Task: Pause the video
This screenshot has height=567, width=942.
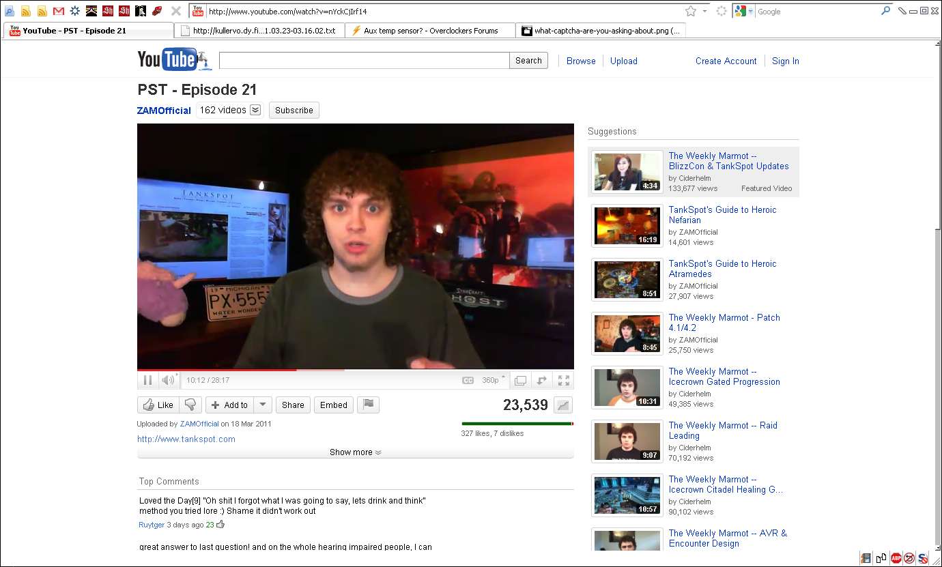Action: tap(147, 380)
